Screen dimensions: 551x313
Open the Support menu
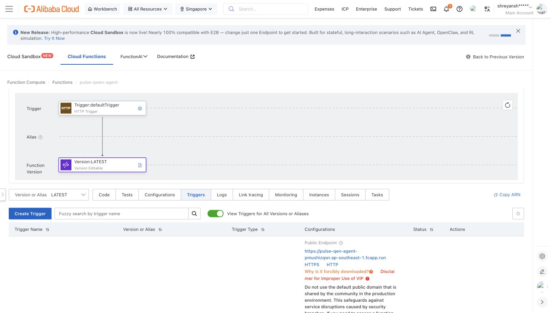[392, 9]
